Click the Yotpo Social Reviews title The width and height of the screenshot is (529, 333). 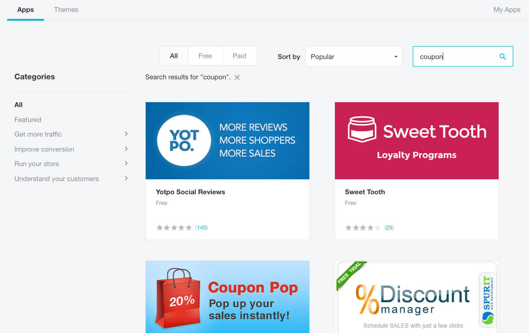coord(191,192)
